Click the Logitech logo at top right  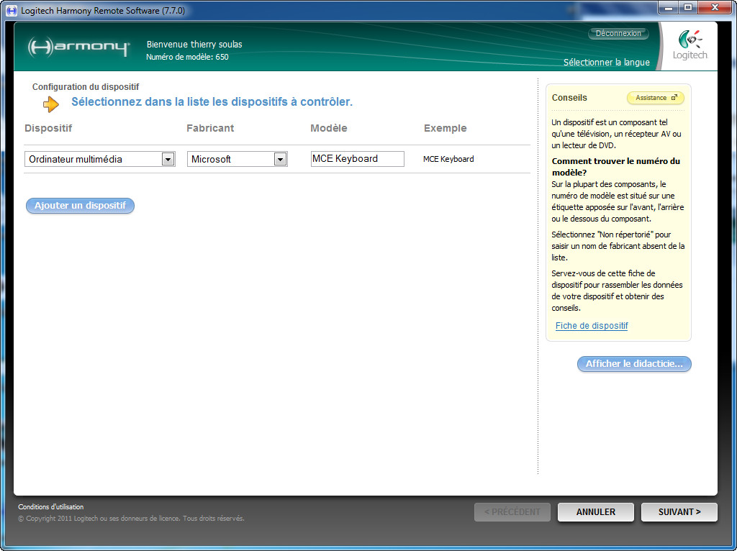click(689, 45)
